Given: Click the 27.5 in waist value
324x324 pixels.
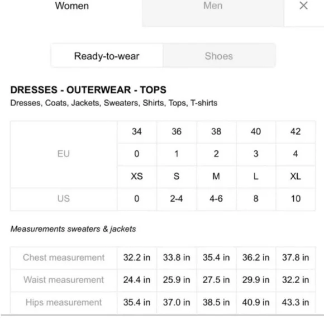Looking at the screenshot, I should point(216,280).
